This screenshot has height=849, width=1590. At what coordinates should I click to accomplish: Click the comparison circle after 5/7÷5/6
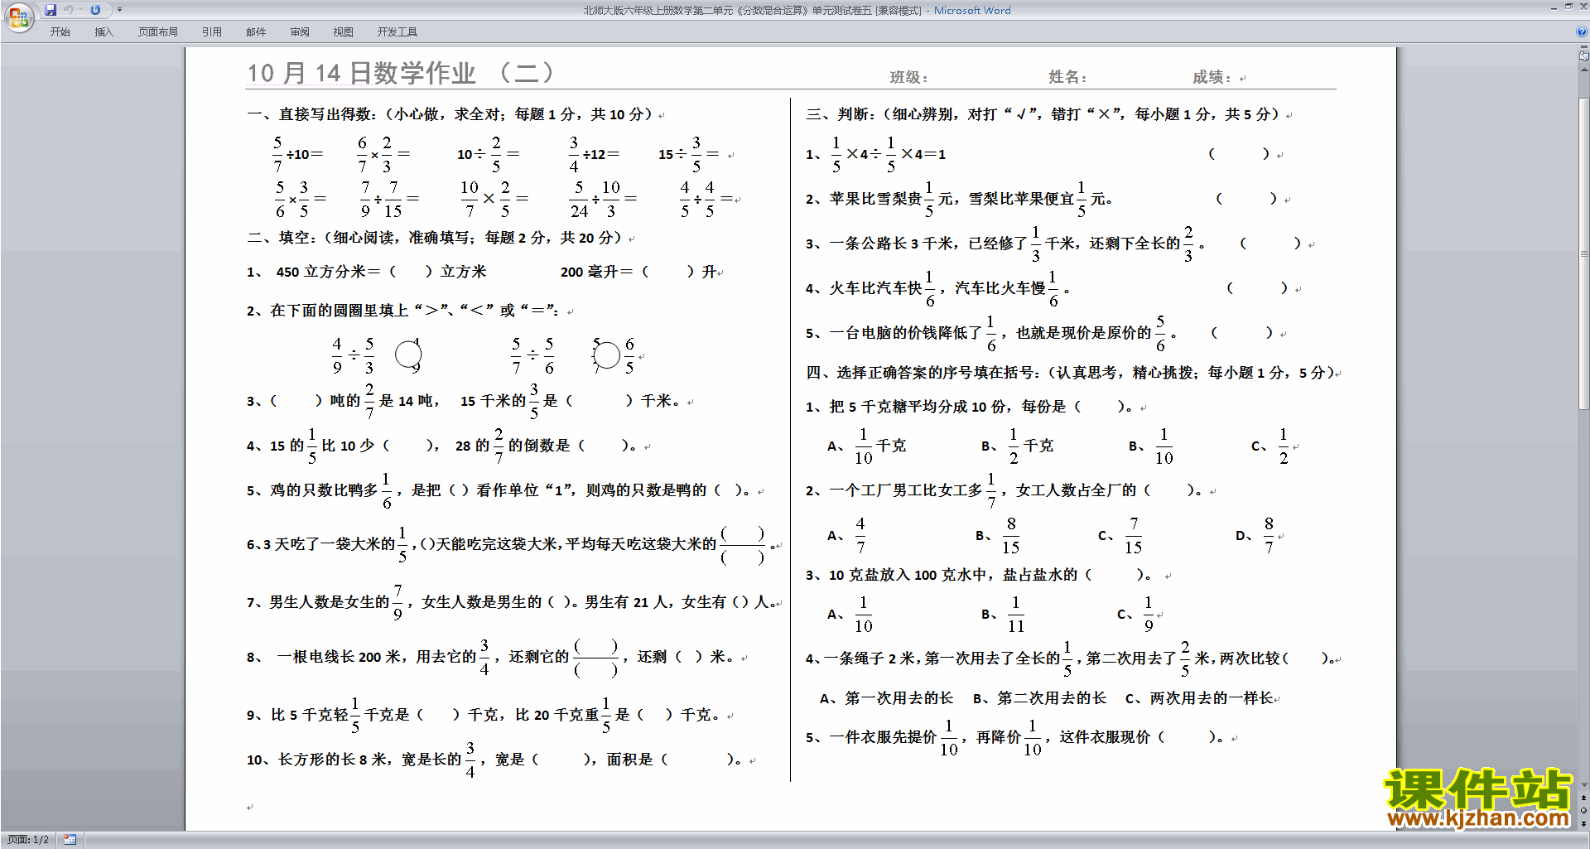606,355
